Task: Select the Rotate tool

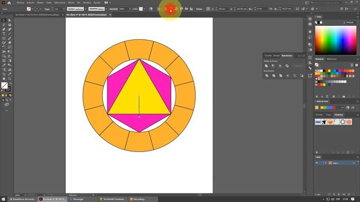Action: tap(4, 47)
